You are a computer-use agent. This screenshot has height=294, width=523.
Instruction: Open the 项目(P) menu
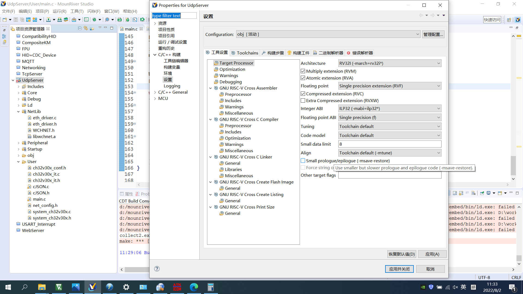tap(42, 11)
